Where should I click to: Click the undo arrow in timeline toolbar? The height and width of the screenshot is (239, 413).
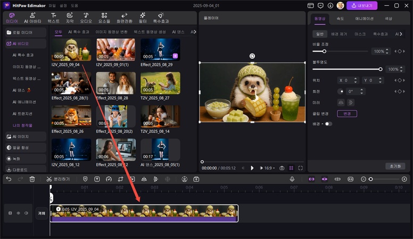point(9,179)
